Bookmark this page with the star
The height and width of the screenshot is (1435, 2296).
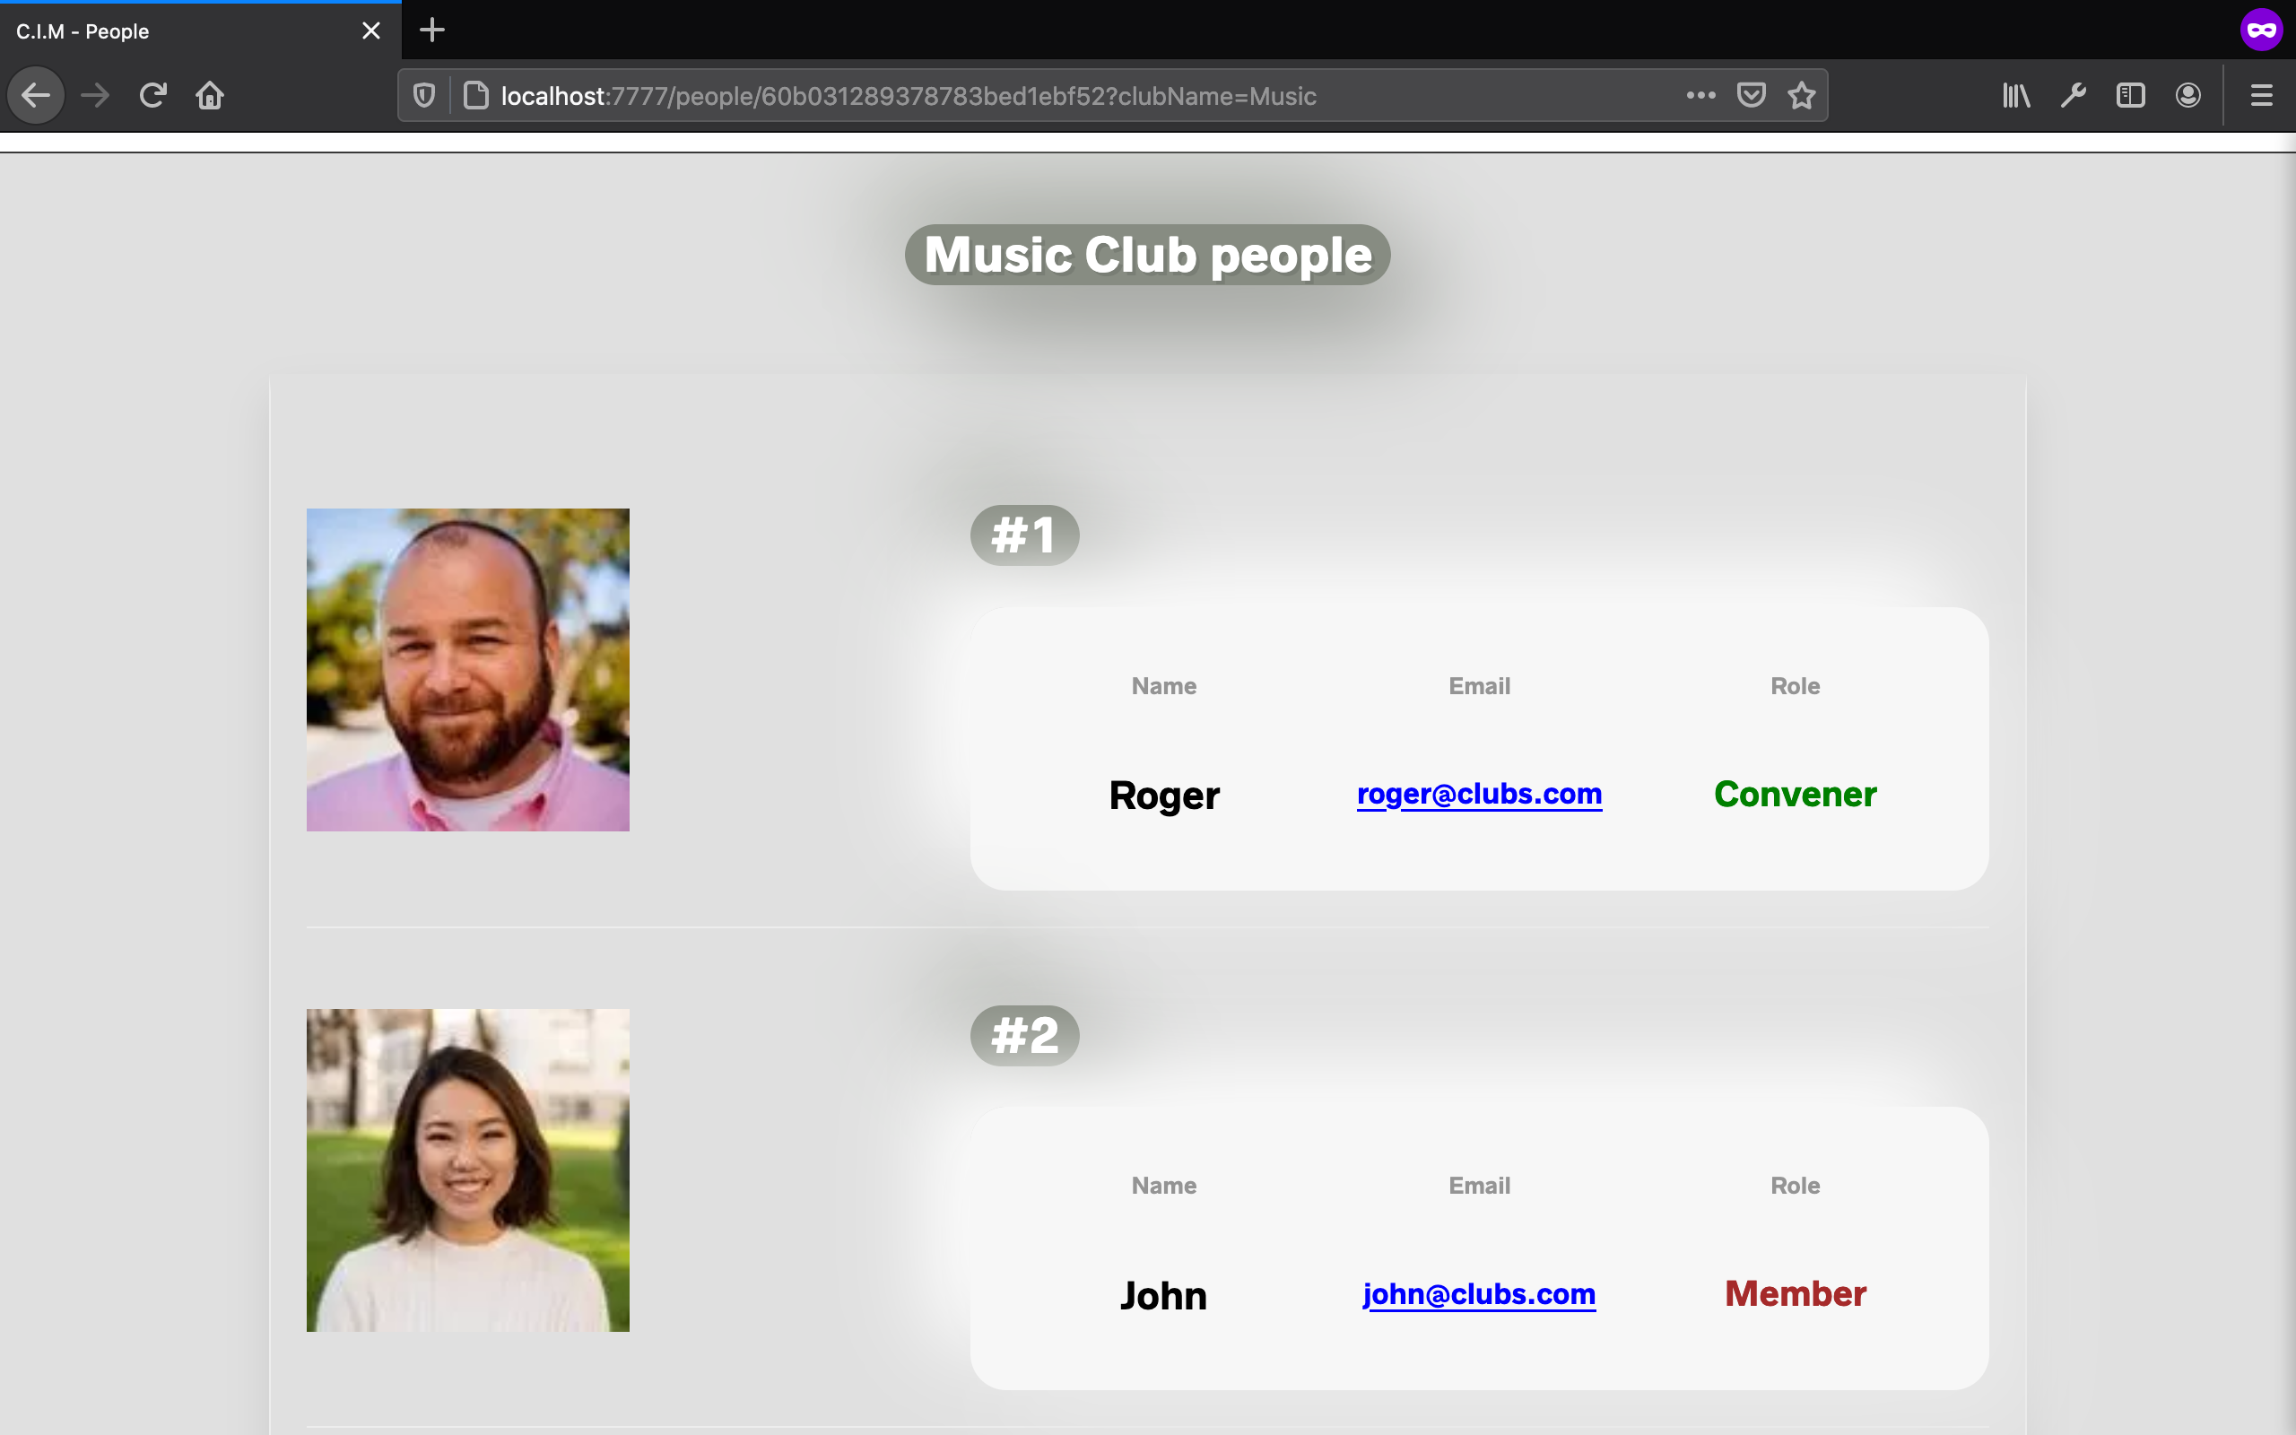coord(1801,95)
